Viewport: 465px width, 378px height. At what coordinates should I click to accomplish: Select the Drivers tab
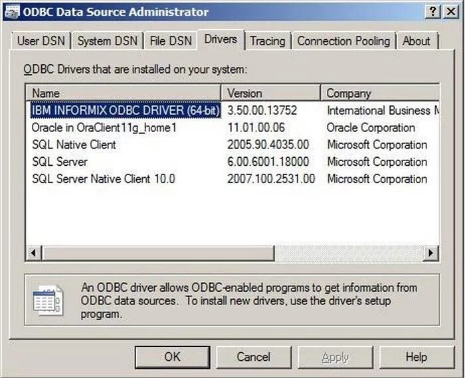pos(221,39)
